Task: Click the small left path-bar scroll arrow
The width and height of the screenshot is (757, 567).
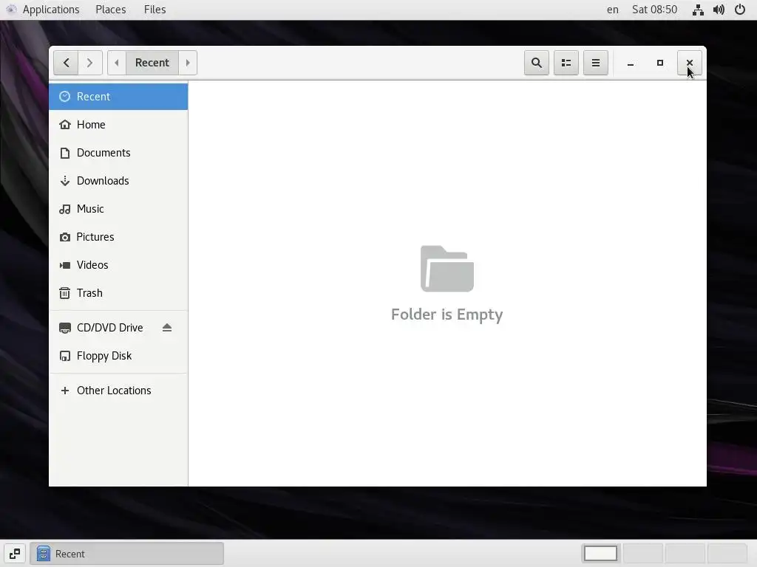Action: point(117,63)
